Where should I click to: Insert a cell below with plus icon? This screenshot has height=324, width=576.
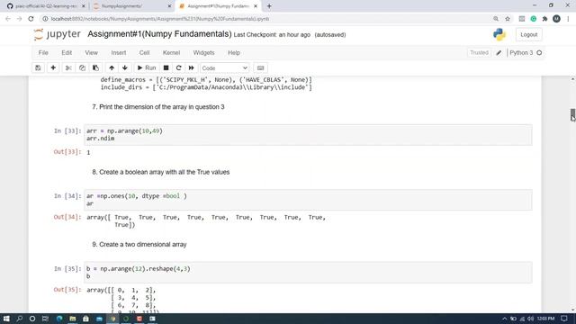coord(53,68)
